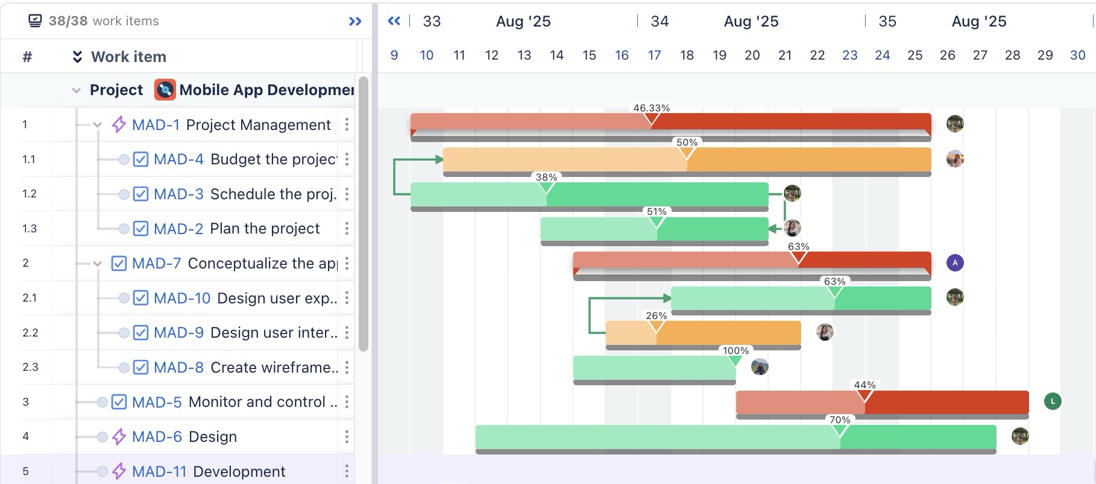Click assignee avatar 'L' on MAD-5 bar
This screenshot has width=1096, height=484.
[1053, 402]
